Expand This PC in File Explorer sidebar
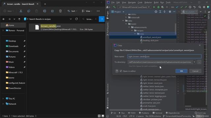The image size is (211, 118). pyautogui.click(x=3, y=99)
